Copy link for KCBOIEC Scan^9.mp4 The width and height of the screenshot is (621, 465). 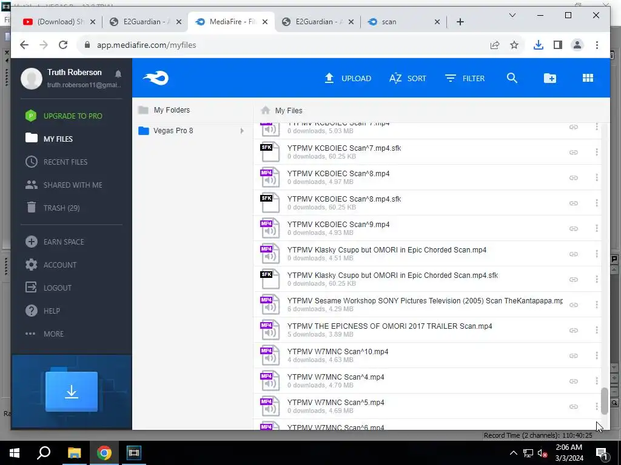[573, 228]
